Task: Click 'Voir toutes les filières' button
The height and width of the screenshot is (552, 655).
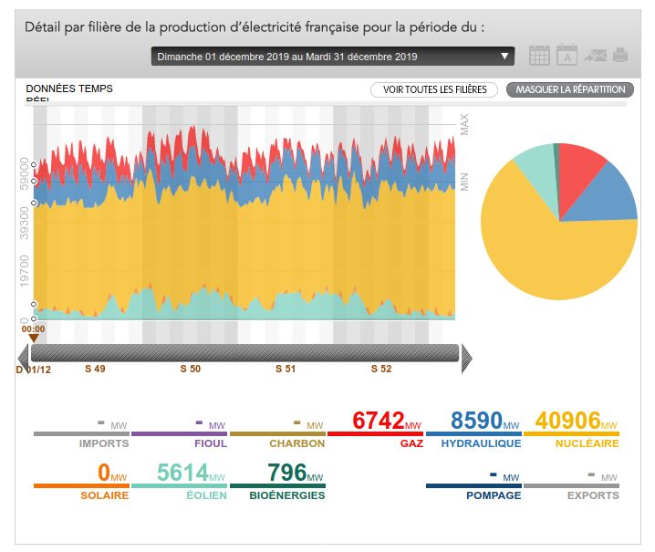Action: (434, 89)
